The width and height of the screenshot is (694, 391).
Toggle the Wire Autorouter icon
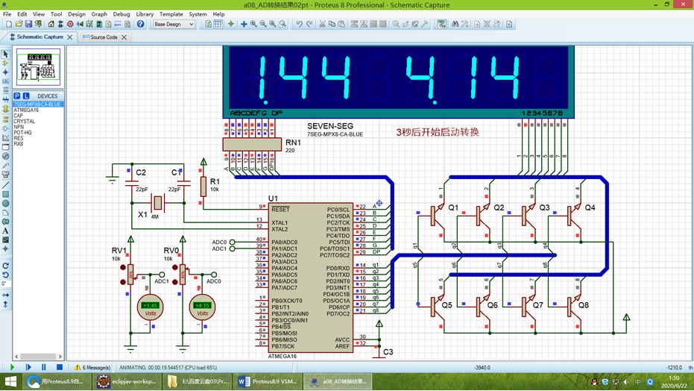coord(442,25)
